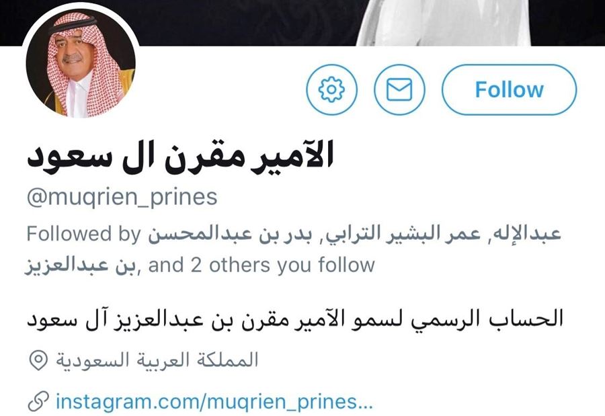The image size is (605, 416).
Task: Click the 'Followed by' label text
Action: [84, 235]
